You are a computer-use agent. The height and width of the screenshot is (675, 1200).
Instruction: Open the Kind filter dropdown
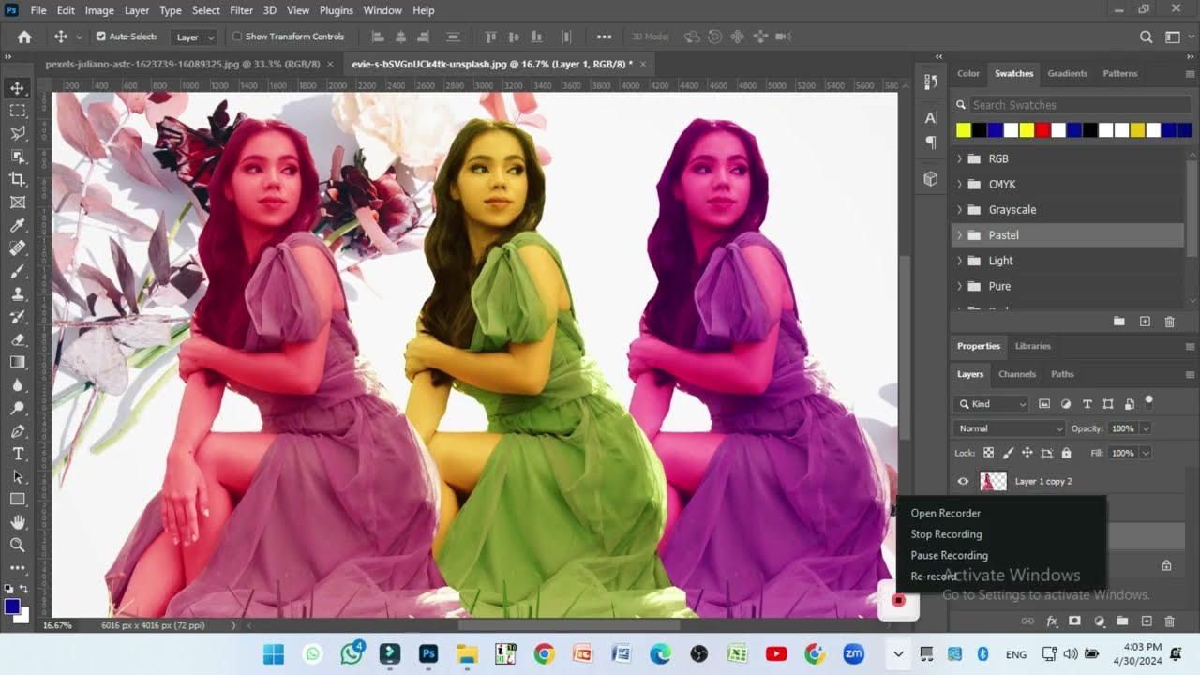(992, 404)
